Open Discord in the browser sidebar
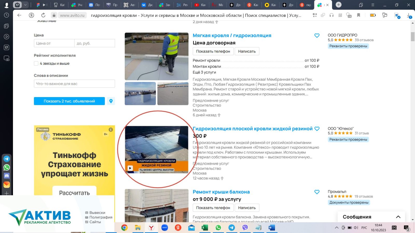Screen dimensions: 415x233 pyautogui.click(x=6, y=176)
